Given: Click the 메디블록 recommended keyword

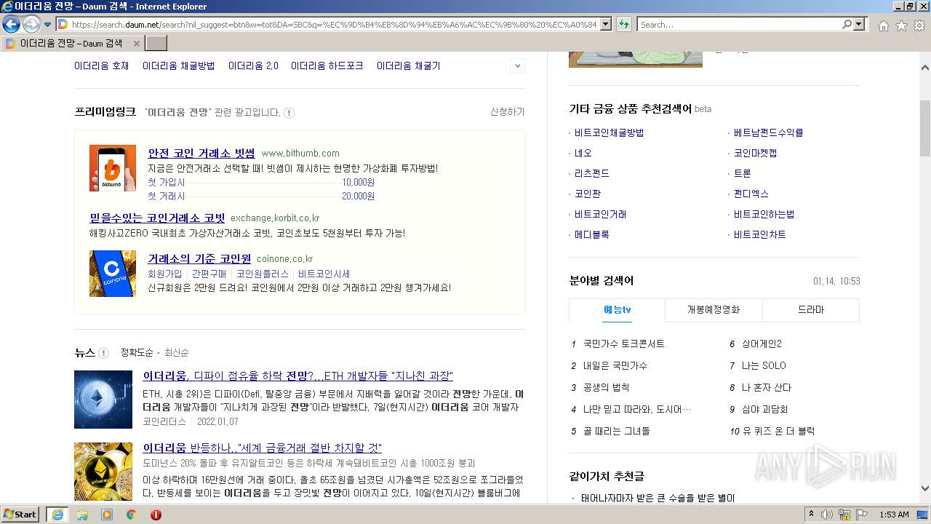Looking at the screenshot, I should pyautogui.click(x=592, y=234).
